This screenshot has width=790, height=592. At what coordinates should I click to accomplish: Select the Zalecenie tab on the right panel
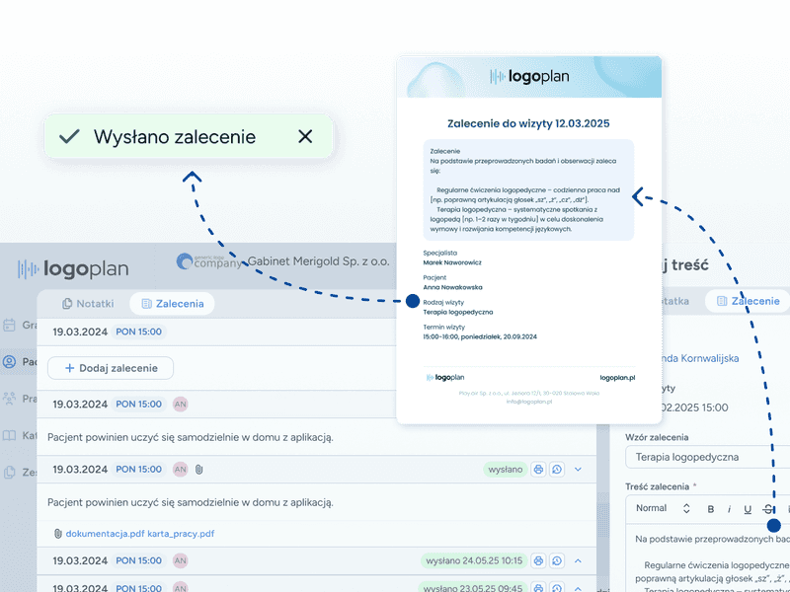click(x=748, y=301)
